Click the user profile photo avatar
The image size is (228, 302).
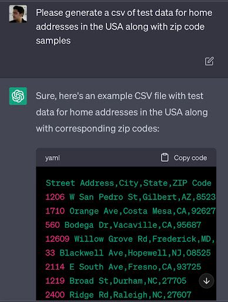pos(18,14)
